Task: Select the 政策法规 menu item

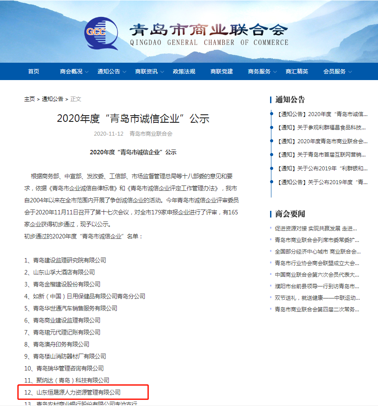Action: 184,71
